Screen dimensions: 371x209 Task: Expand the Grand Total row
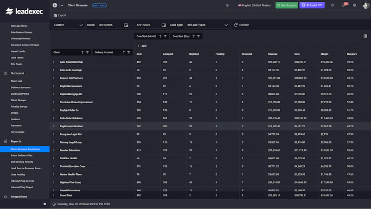click(54, 196)
